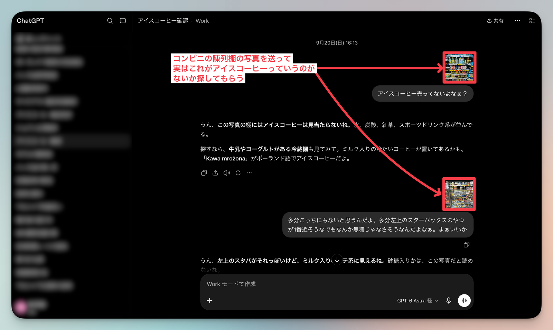Click the アイスコーヒー確認 chat title
The image size is (553, 330).
point(163,21)
